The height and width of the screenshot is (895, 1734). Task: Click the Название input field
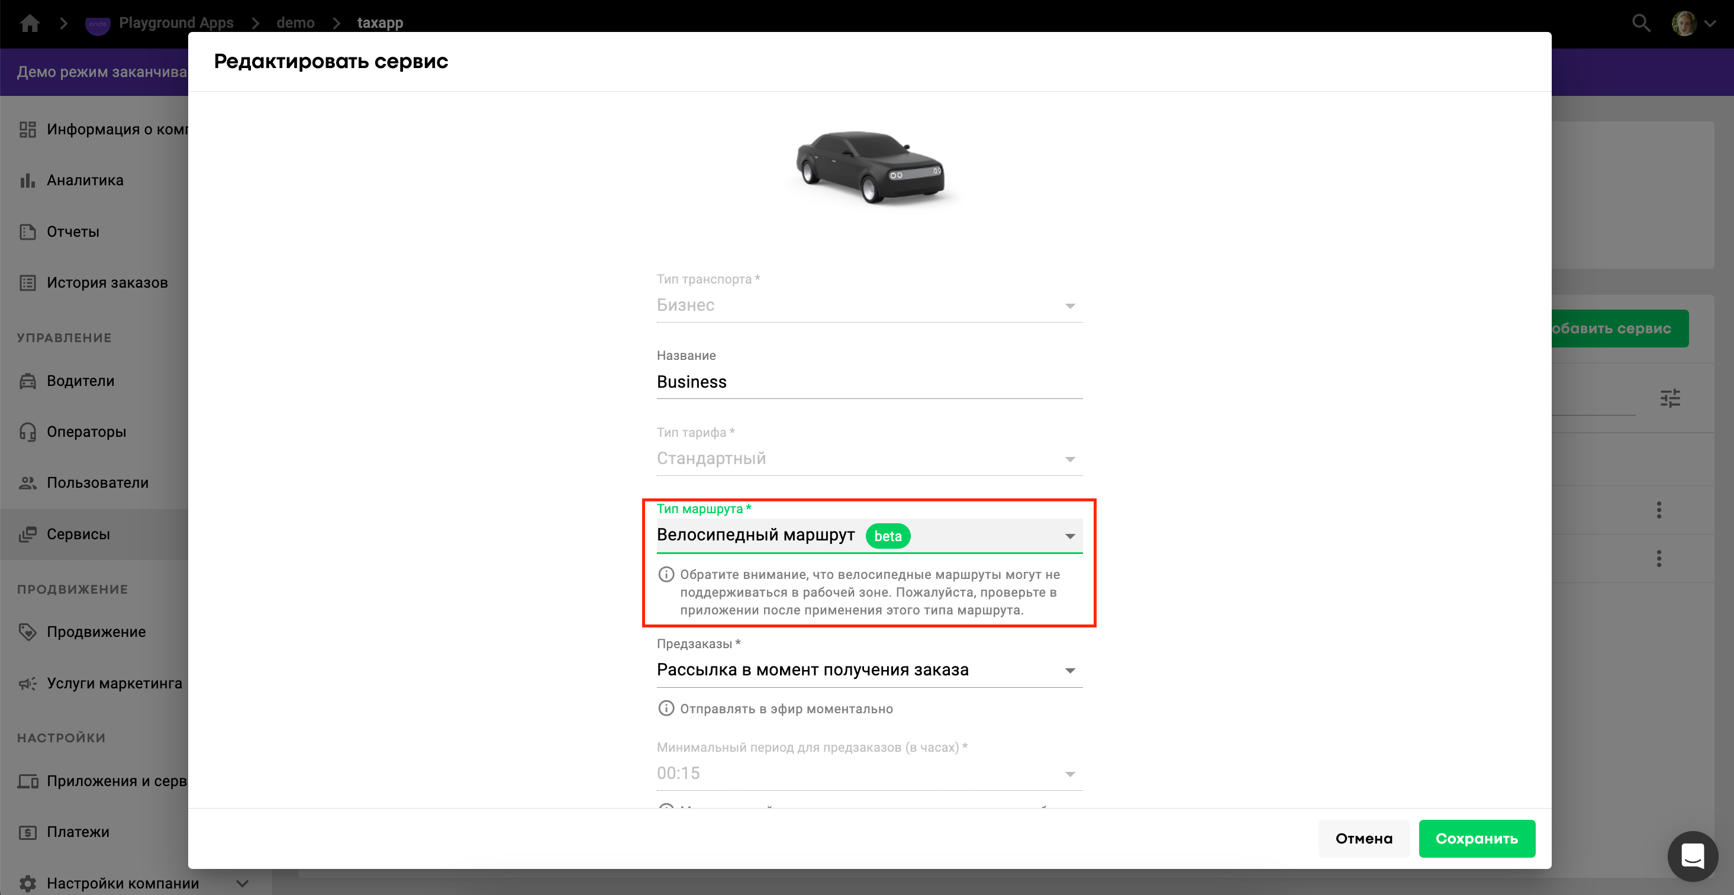pos(868,382)
